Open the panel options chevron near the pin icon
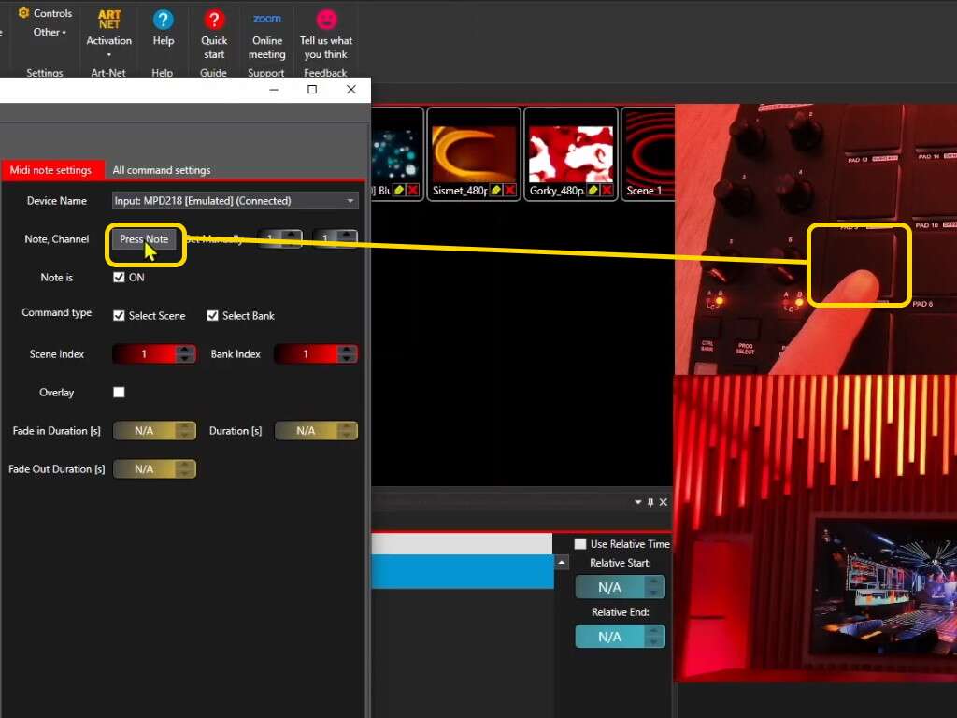Viewport: 957px width, 718px height. pos(637,501)
